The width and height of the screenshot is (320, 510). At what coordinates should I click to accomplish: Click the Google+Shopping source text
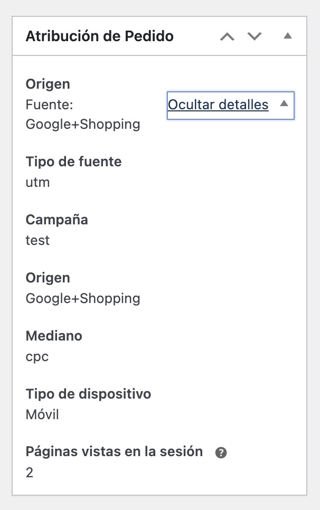pos(82,124)
